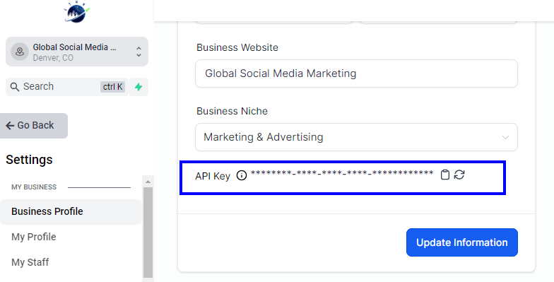Regenerate the API key using refresh icon
The width and height of the screenshot is (554, 282).
459,175
